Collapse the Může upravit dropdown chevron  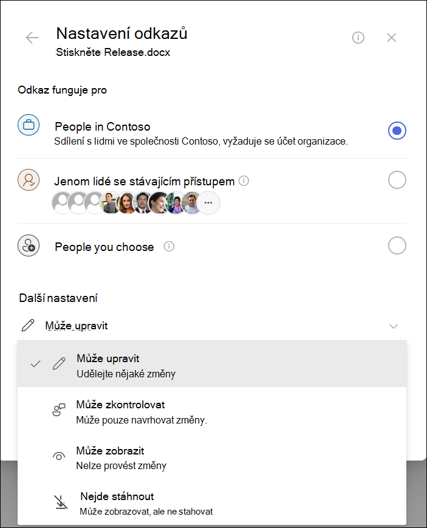click(394, 326)
